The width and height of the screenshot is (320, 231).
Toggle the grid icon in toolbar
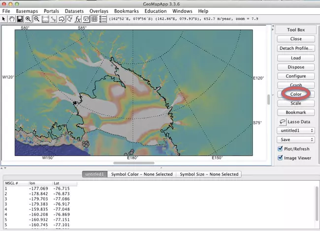95,19
